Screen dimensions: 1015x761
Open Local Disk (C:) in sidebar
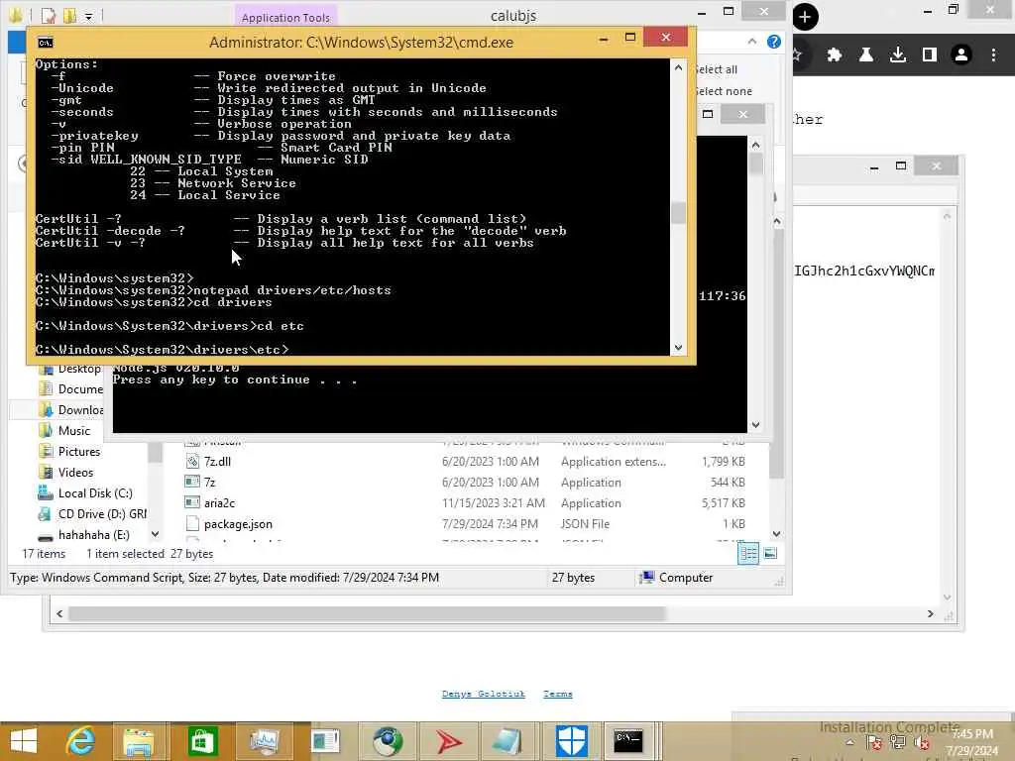click(85, 493)
